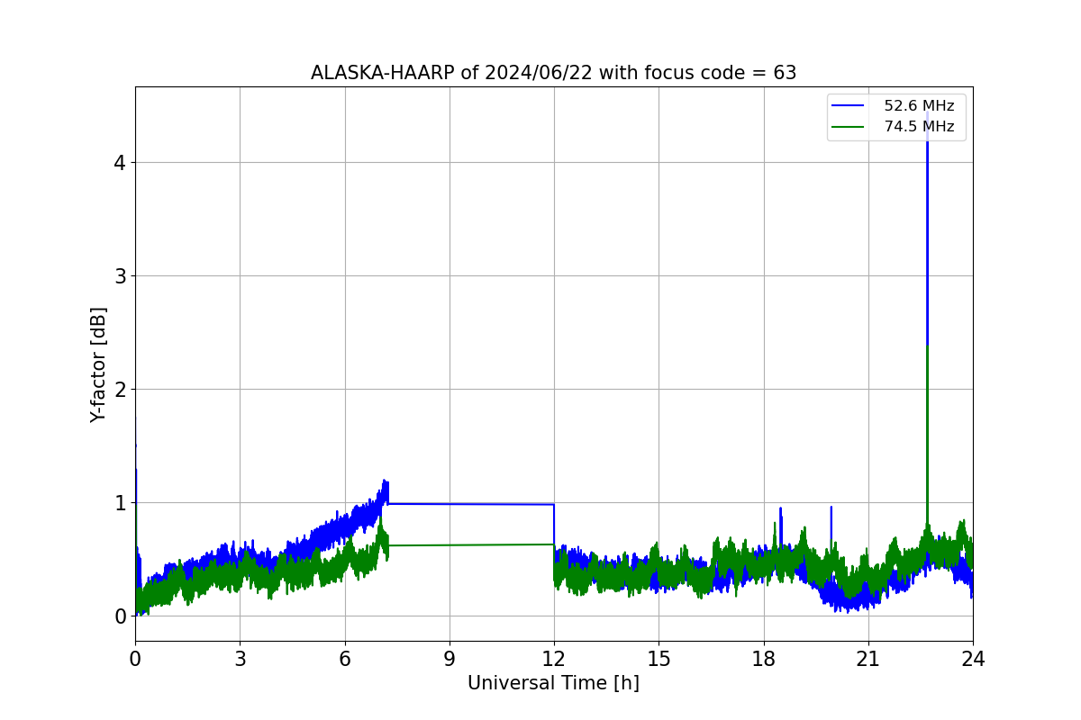1081x720 pixels.
Task: Click y-axis tick label 4
Action: 120,163
